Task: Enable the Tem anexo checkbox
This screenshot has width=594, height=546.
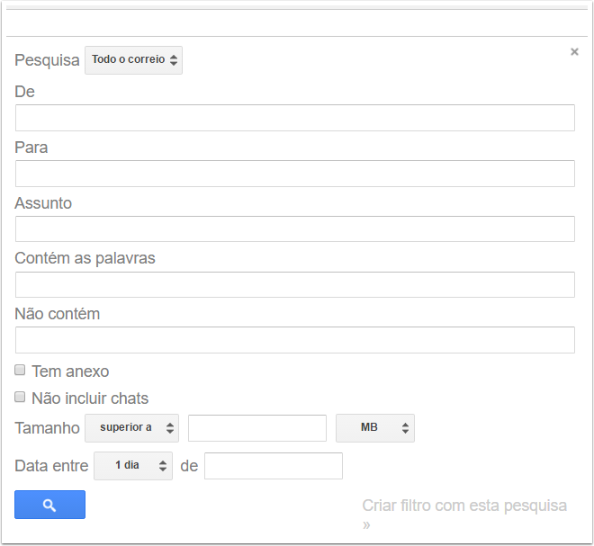Action: pos(20,370)
